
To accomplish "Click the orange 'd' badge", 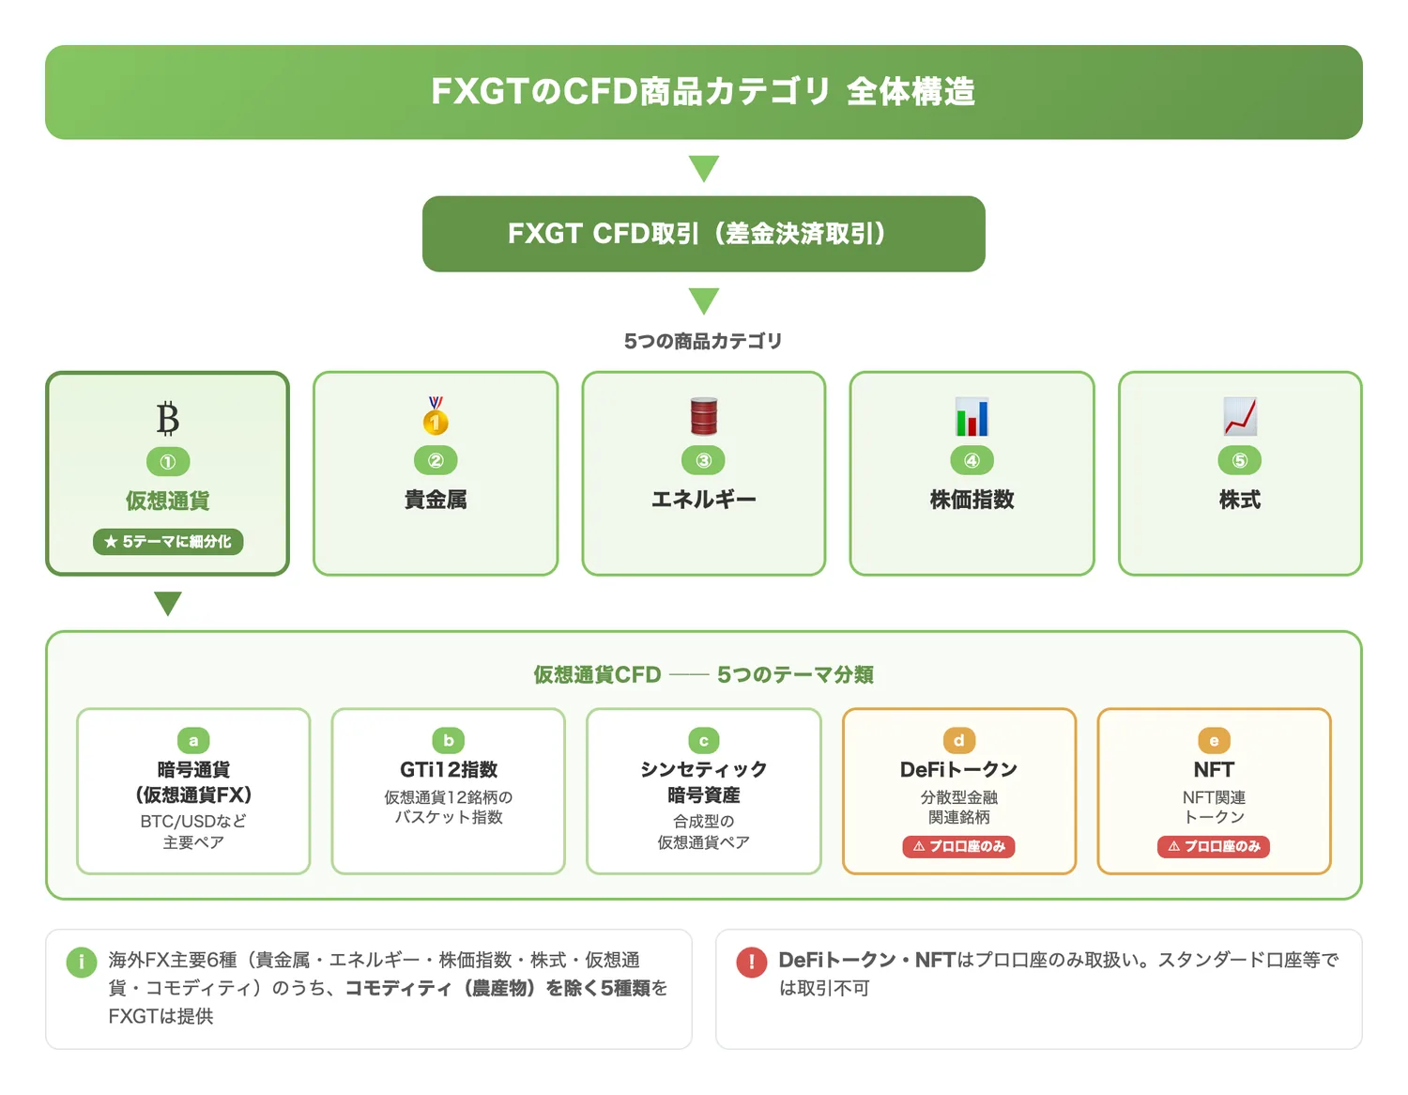I will pyautogui.click(x=958, y=740).
